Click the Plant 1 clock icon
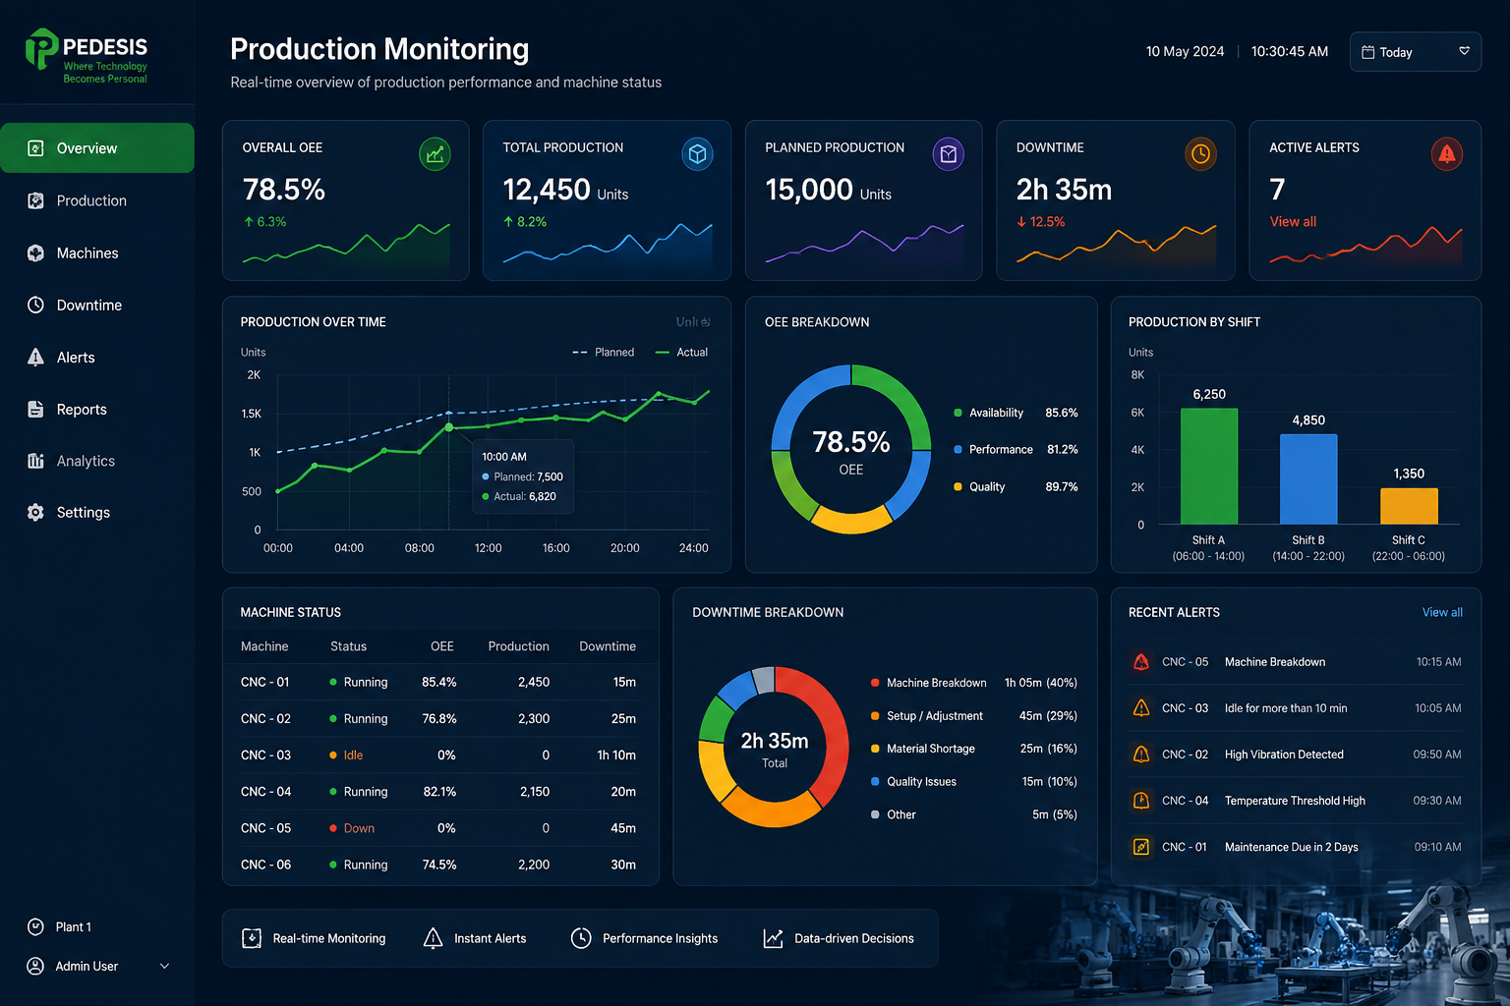Image resolution: width=1510 pixels, height=1006 pixels. (35, 926)
